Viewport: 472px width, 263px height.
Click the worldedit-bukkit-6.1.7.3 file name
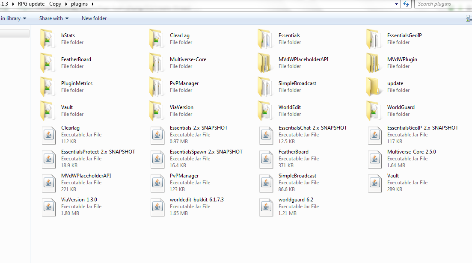[x=197, y=200]
